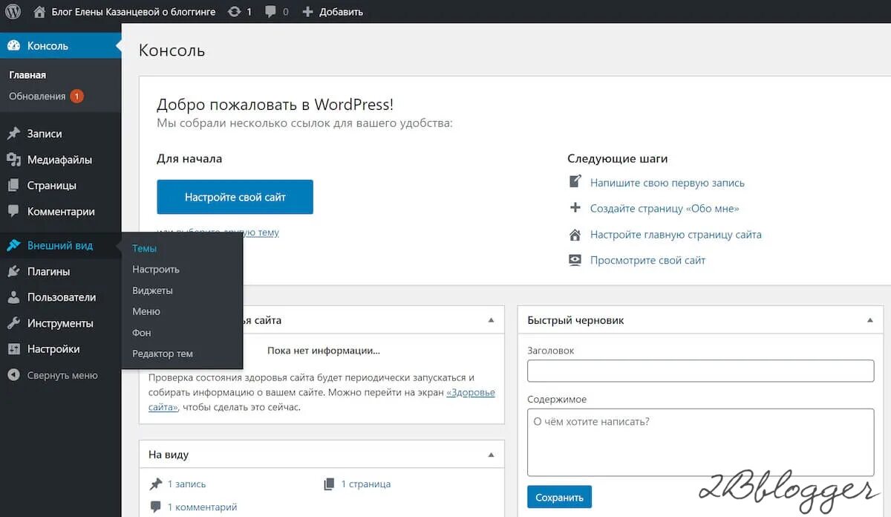This screenshot has height=517, width=891.
Task: Focus the Содержимое text area
Action: tap(700, 442)
